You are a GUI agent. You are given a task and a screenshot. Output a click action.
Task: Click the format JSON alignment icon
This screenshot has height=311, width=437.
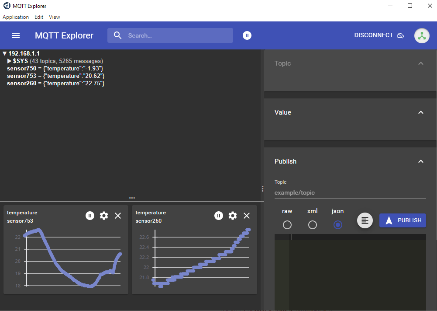click(365, 220)
